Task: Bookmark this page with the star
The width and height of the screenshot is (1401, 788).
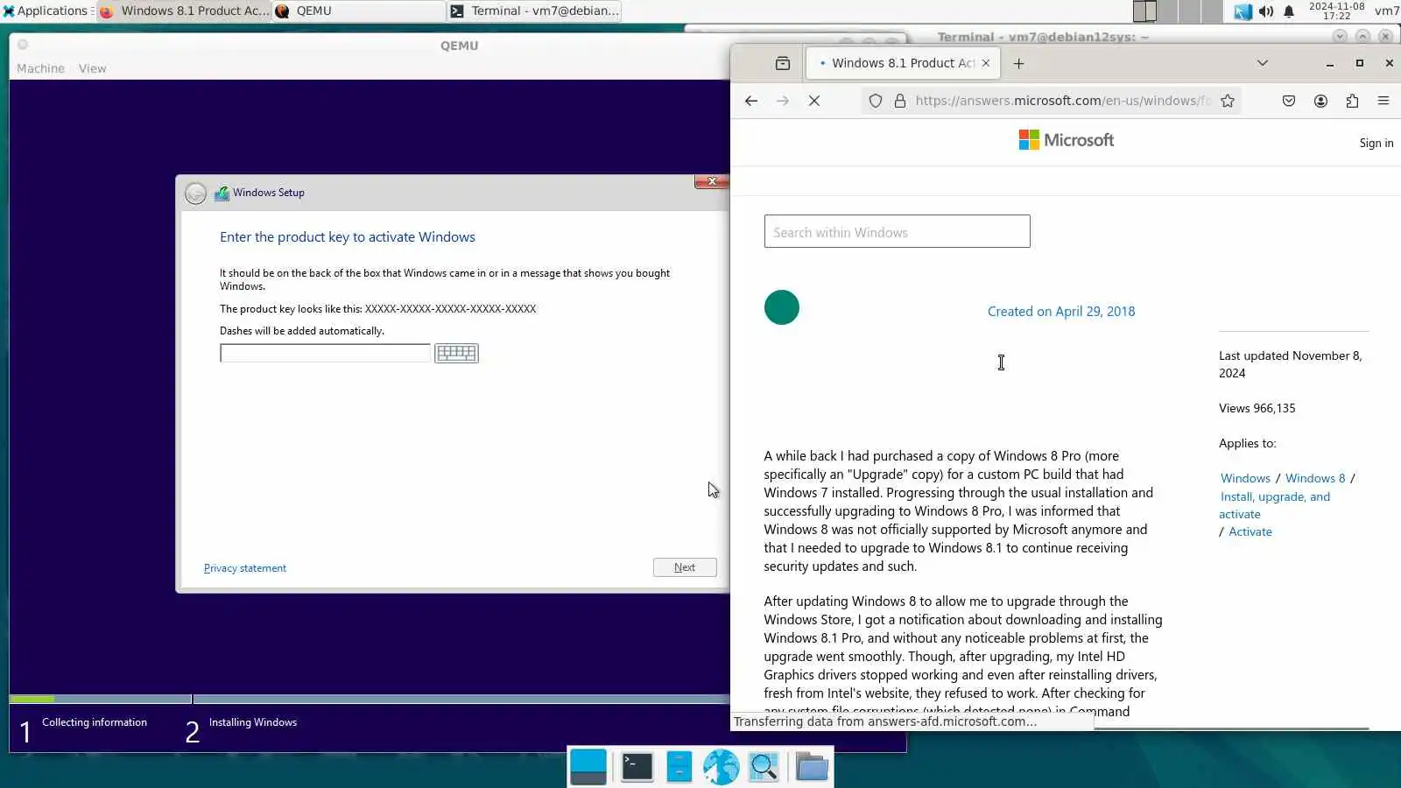Action: [x=1228, y=101]
